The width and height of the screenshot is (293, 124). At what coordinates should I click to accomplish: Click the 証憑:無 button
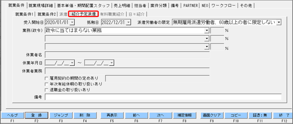(x=260, y=115)
